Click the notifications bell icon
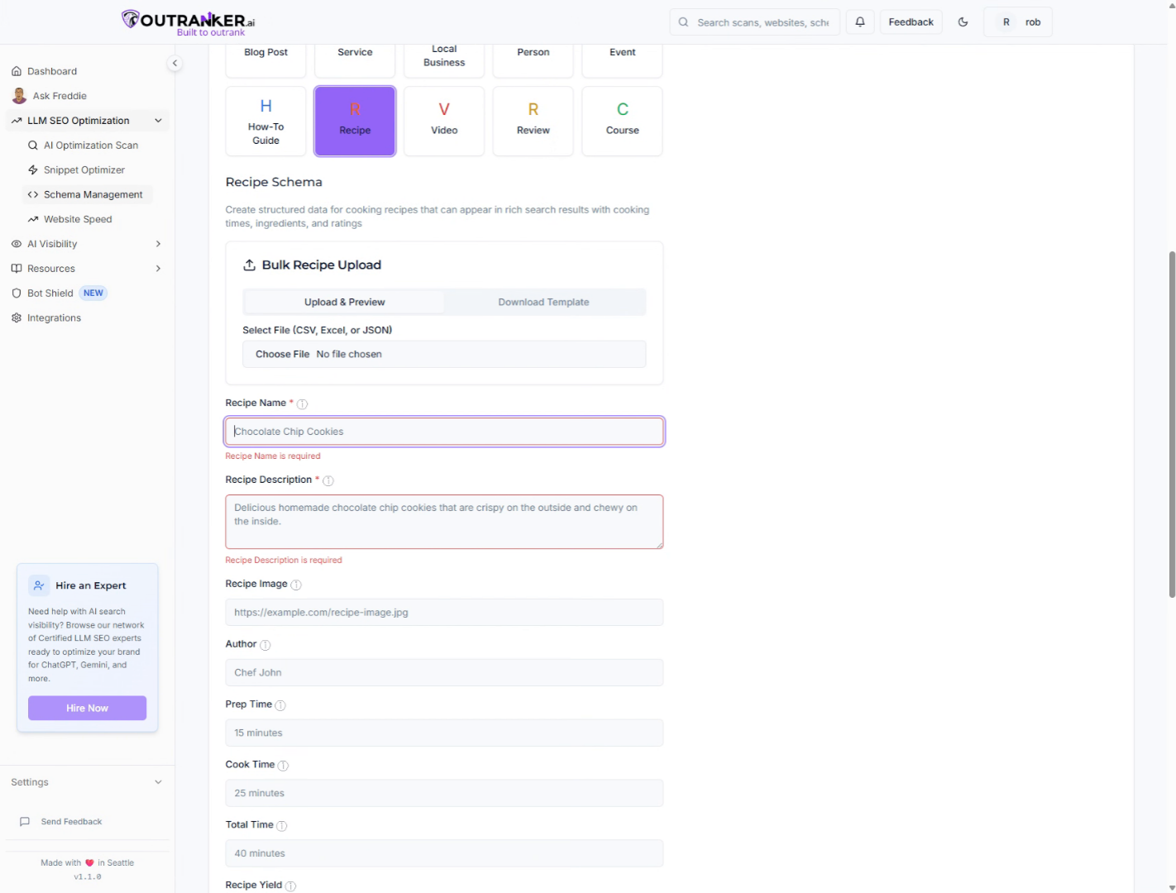Screen dimensions: 1176x893 pos(860,22)
